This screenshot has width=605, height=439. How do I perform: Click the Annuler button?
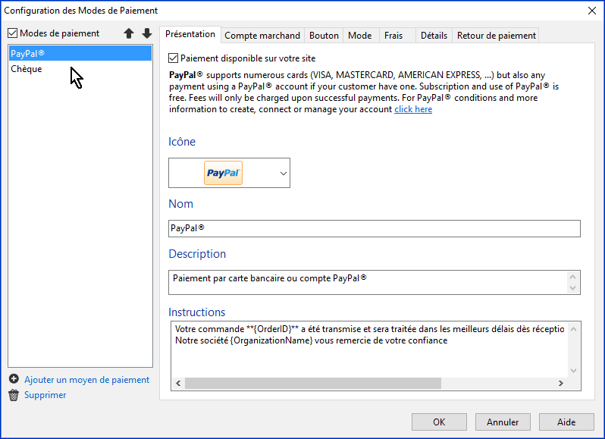pos(503,422)
